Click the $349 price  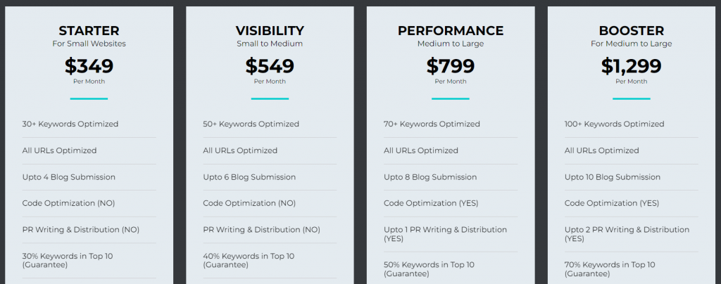coord(89,66)
